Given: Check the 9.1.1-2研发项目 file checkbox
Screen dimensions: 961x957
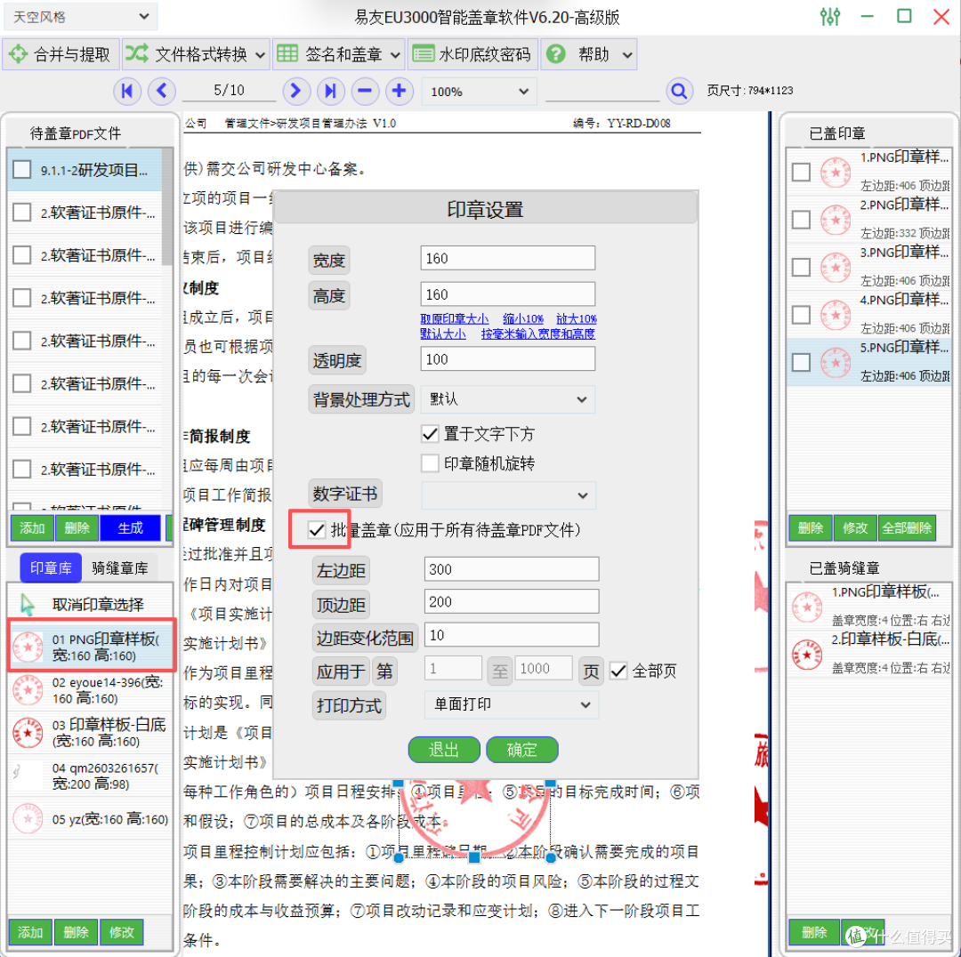Looking at the screenshot, I should (x=22, y=169).
